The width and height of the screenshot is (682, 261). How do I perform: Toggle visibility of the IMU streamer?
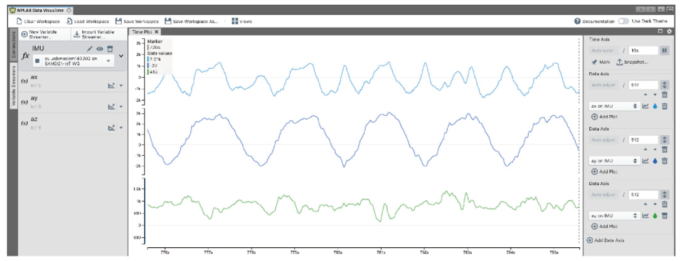[x=99, y=48]
